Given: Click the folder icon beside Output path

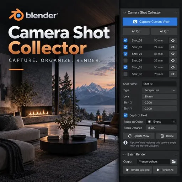Looking at the screenshot, I should (174, 162).
